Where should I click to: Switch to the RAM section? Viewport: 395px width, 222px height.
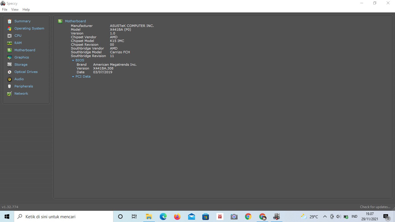click(18, 43)
